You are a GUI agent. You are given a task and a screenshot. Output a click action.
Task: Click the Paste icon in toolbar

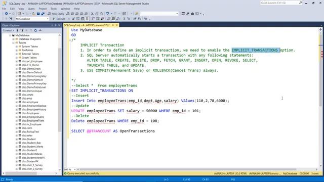point(101,14)
